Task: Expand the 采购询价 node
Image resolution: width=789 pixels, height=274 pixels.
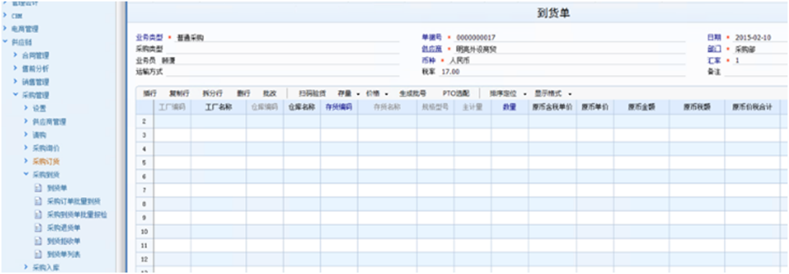Action: point(26,148)
